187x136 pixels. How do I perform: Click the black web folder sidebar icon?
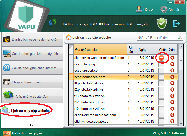tap(7, 39)
